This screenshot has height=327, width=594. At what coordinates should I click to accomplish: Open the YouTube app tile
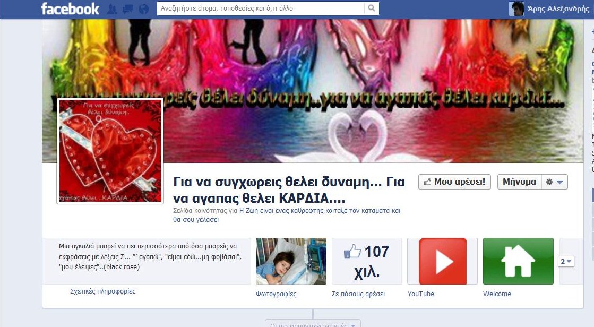pos(442,261)
